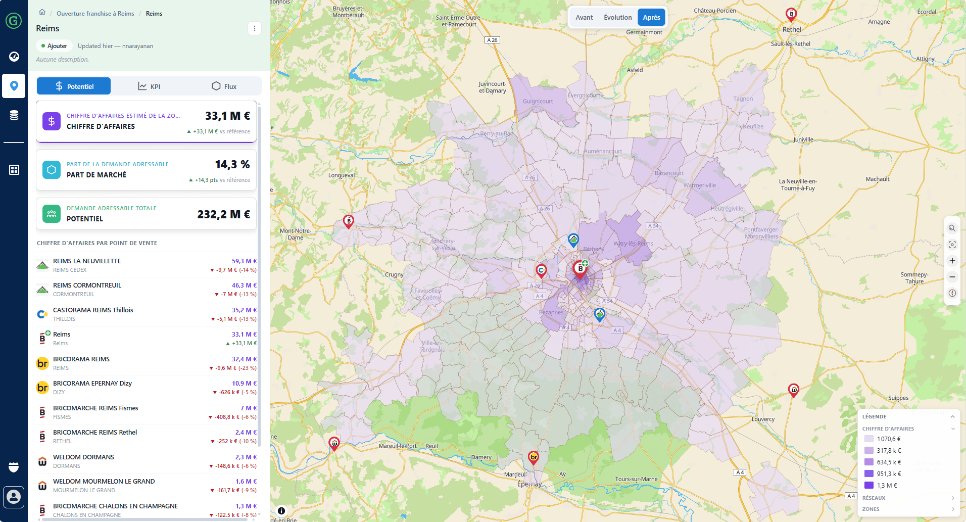Select the BRICORAMA REIMS row
Screen dimensions: 966x522
(147, 363)
